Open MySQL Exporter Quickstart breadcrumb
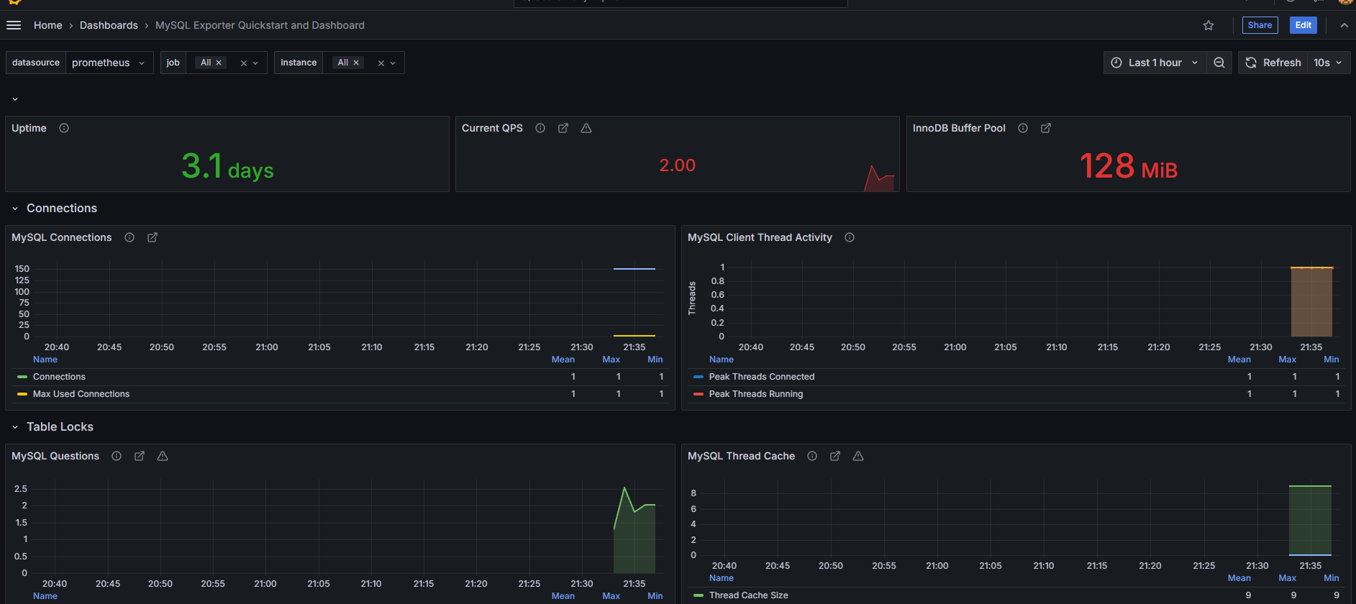The width and height of the screenshot is (1356, 604). click(x=260, y=25)
